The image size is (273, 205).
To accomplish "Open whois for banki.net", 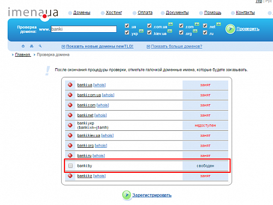I will (100, 115).
